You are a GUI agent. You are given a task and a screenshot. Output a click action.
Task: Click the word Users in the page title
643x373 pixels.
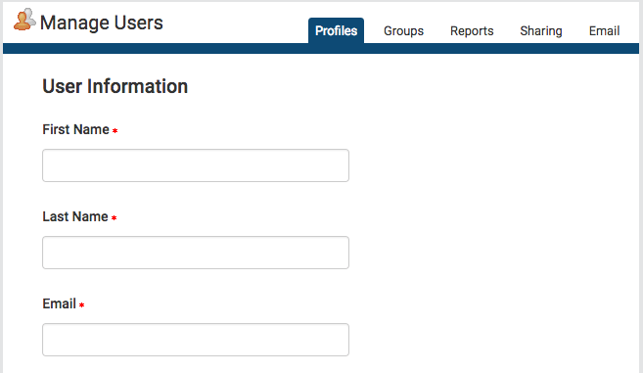click(x=139, y=23)
